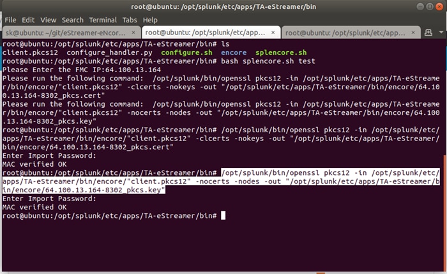This screenshot has width=447, height=274.
Task: Maximize the terminal window
Action: coord(430,6)
